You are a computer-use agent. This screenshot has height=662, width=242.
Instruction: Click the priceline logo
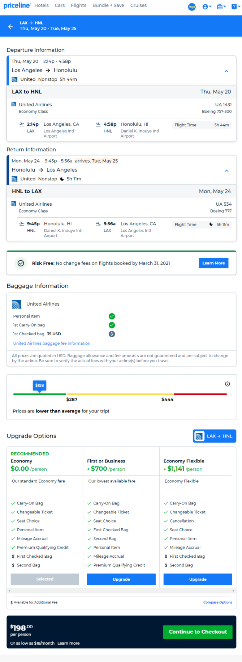[17, 5]
